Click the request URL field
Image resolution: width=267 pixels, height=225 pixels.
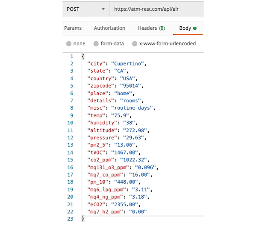157,9
